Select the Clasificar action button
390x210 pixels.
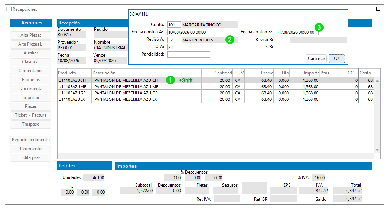(x=30, y=62)
